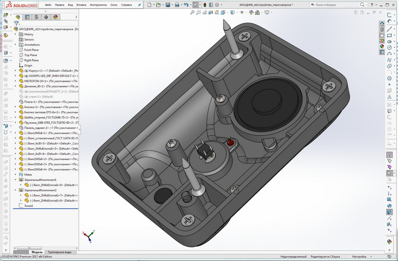Expand the Mates folder in feature tree

click(x=15, y=174)
